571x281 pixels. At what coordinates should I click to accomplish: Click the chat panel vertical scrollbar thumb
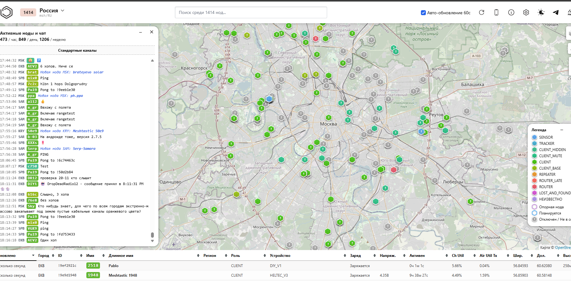tap(152, 235)
